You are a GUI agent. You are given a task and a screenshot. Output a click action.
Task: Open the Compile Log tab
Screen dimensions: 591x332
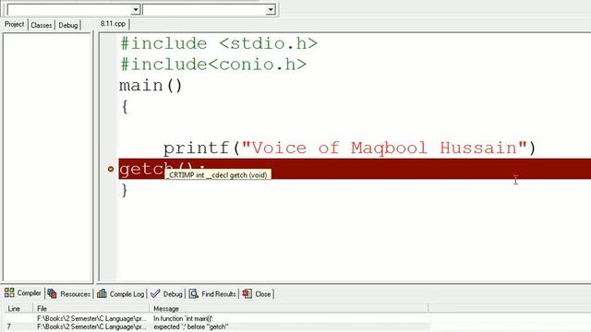[121, 294]
